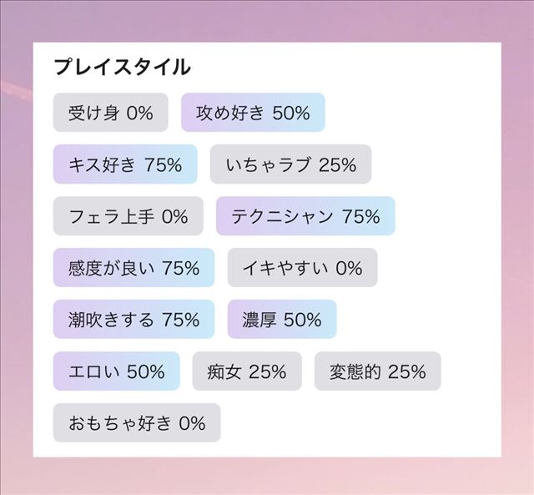Tap the 濃厚 50% gradient tag

[x=282, y=319]
